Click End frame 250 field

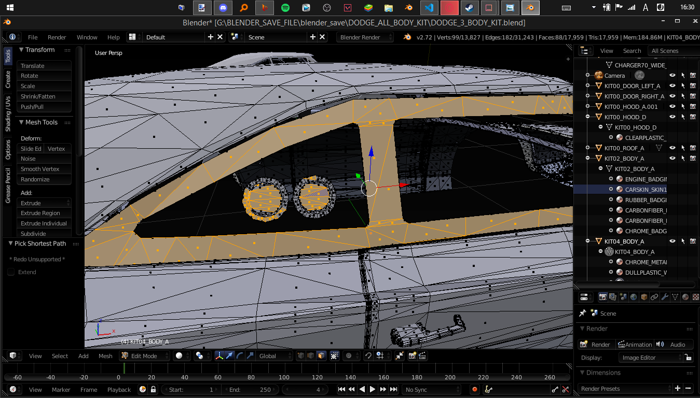coord(250,389)
